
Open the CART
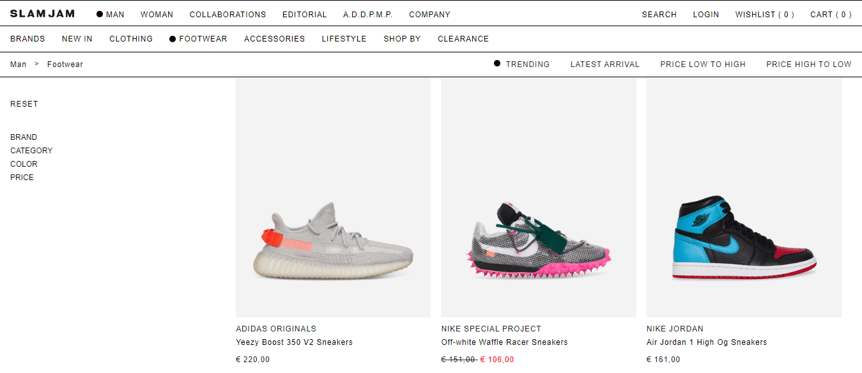click(x=831, y=14)
